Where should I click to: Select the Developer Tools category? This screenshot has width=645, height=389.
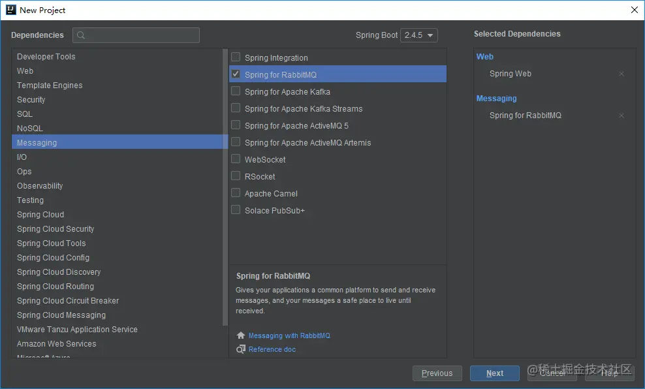[117, 56]
